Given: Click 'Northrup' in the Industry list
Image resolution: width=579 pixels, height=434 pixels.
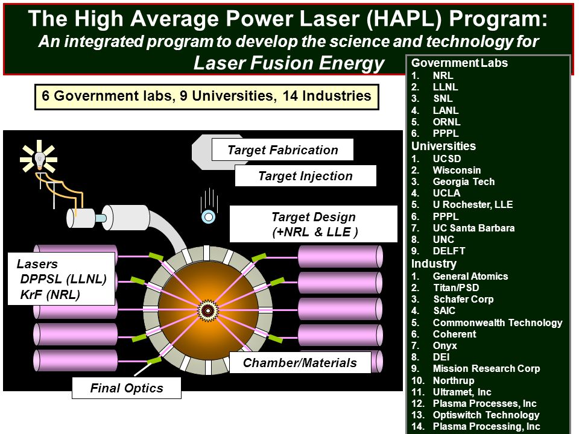Looking at the screenshot, I should click(454, 380).
